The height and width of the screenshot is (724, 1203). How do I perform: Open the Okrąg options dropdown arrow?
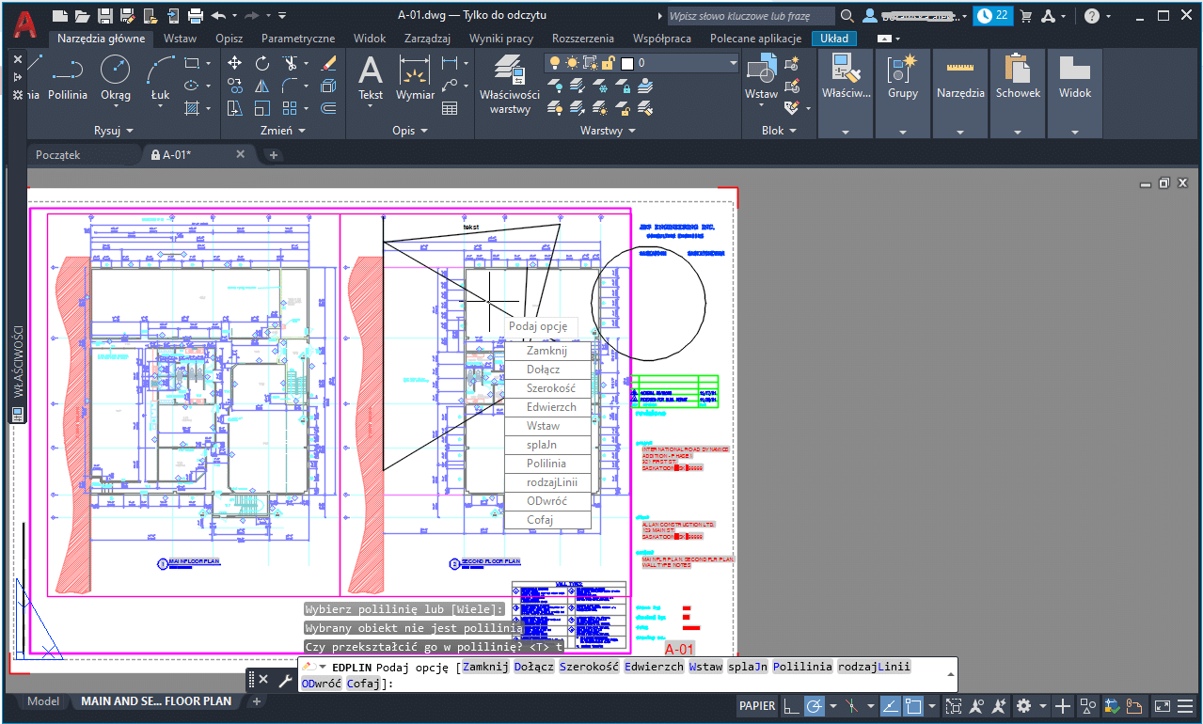point(116,107)
